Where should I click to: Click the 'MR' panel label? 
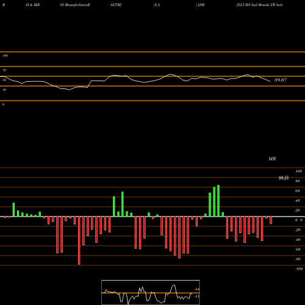[272, 159]
